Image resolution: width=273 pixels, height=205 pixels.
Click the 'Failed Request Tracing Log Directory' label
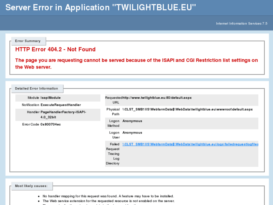[x=113, y=154]
